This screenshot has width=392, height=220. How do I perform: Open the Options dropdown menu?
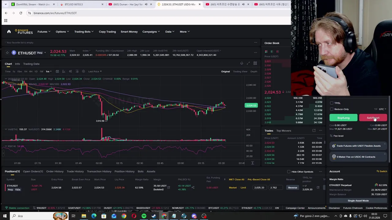point(62,31)
